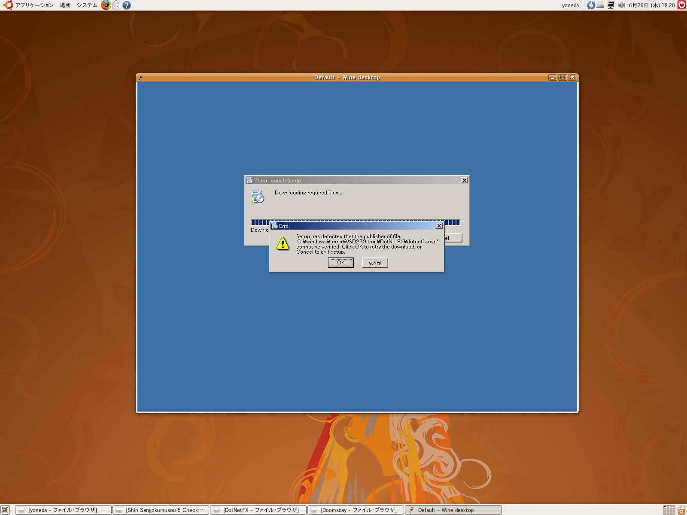This screenshot has height=515, width=687.
Task: Open the Wine desktop window menu icon
Action: click(141, 78)
